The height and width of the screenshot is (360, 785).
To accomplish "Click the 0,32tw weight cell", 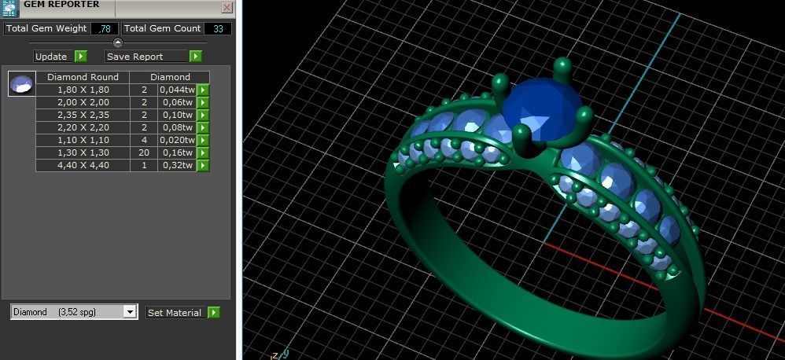I will 177,165.
